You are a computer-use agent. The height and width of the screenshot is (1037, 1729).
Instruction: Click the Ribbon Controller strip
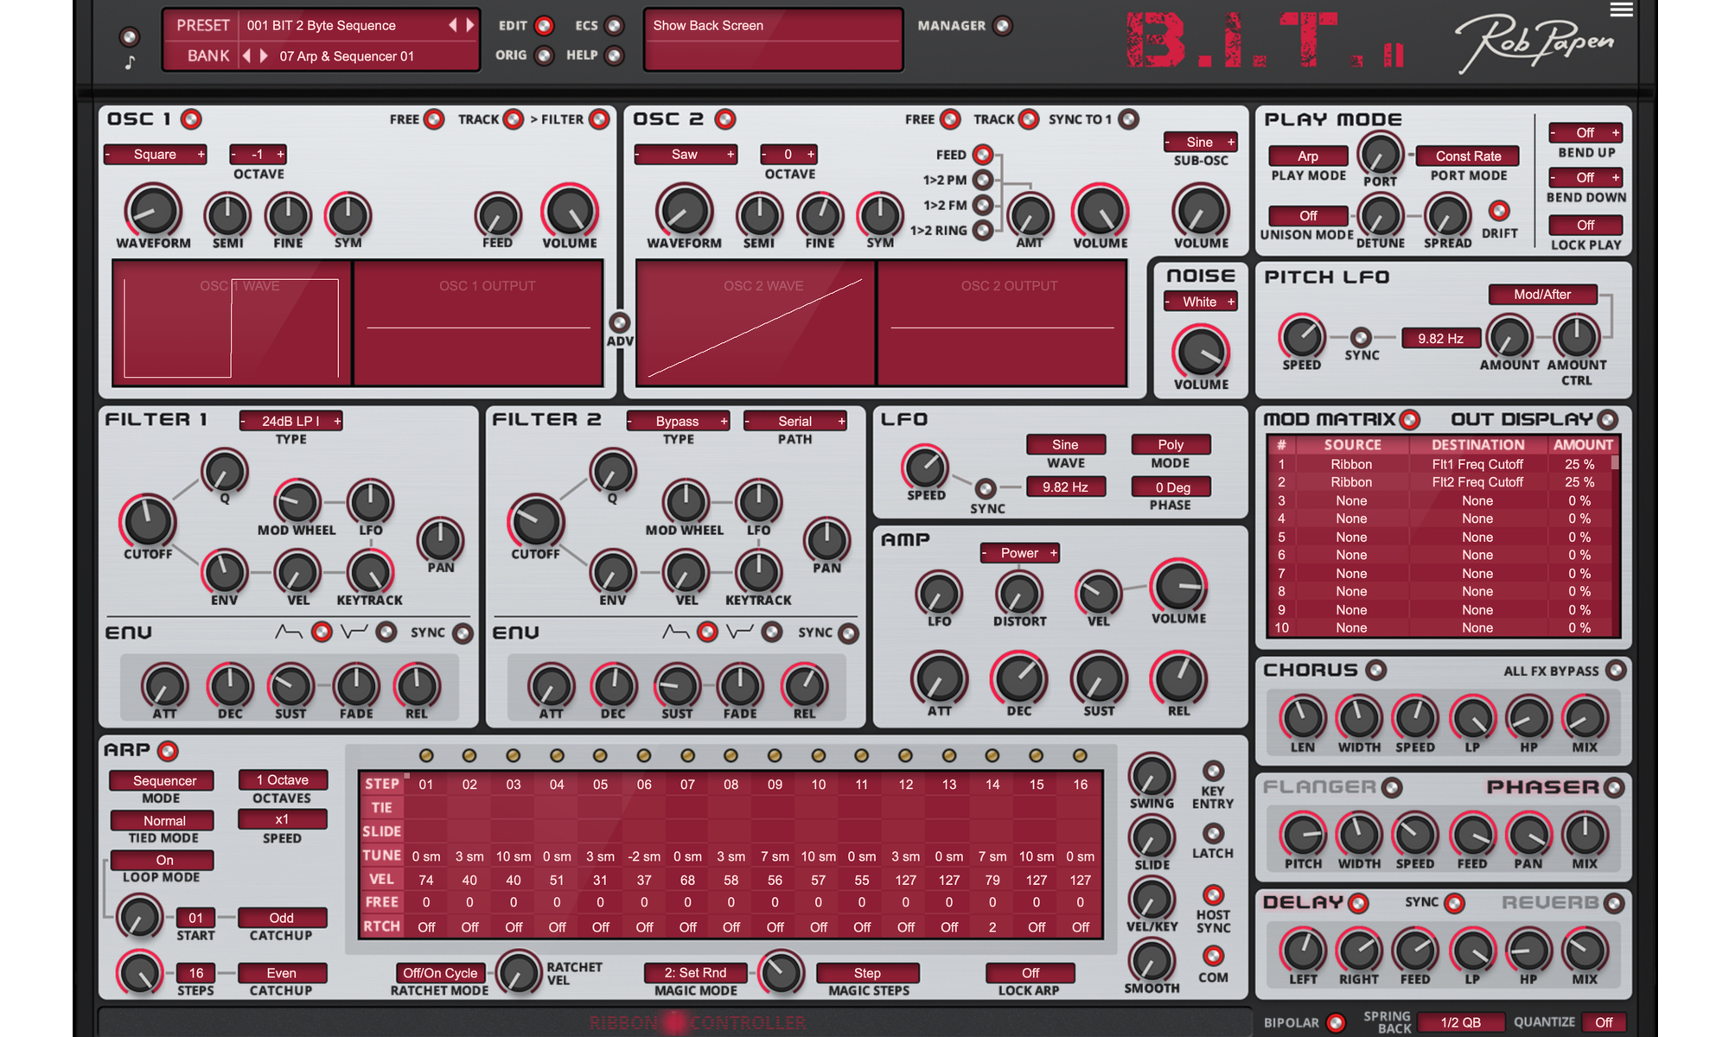coord(676,1023)
